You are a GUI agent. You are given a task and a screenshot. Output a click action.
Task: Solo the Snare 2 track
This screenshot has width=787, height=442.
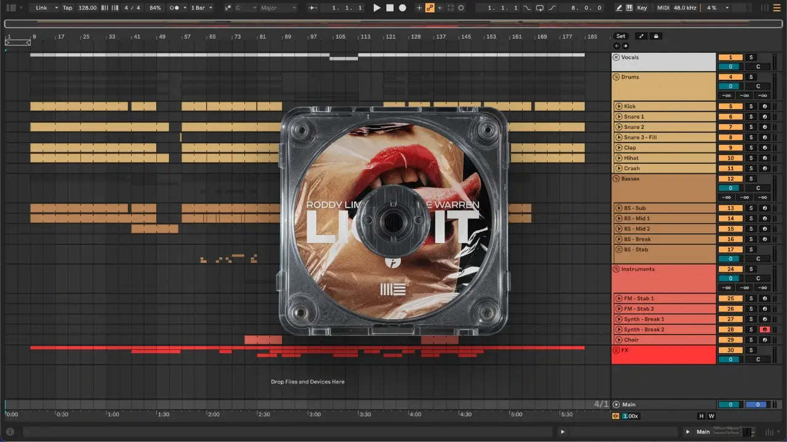click(x=751, y=127)
